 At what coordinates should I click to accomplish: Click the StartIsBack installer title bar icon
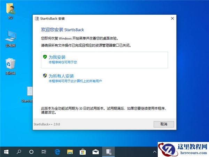pyautogui.click(x=37, y=18)
